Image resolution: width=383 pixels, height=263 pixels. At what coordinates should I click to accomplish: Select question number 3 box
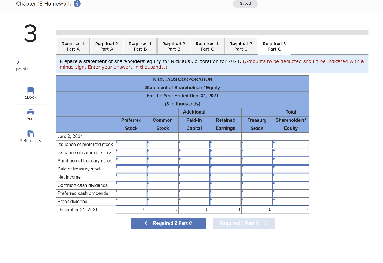point(31,33)
